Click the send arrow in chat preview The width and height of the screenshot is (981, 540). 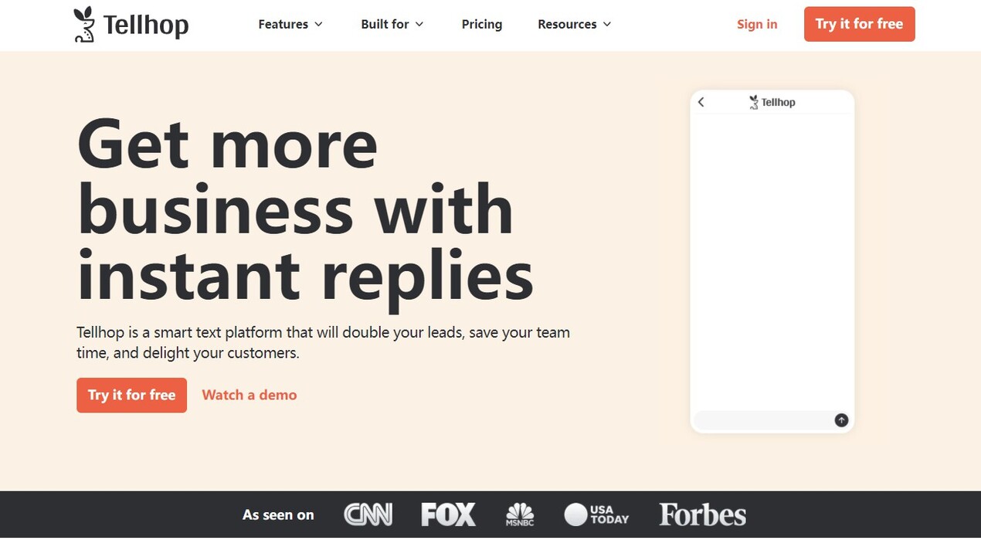841,420
